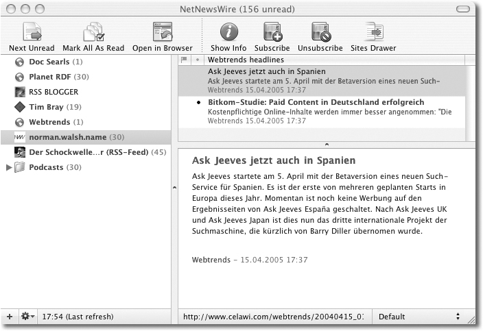The image size is (483, 331).
Task: Toggle unread dot on Bitkom-Studie headline
Action: [199, 102]
